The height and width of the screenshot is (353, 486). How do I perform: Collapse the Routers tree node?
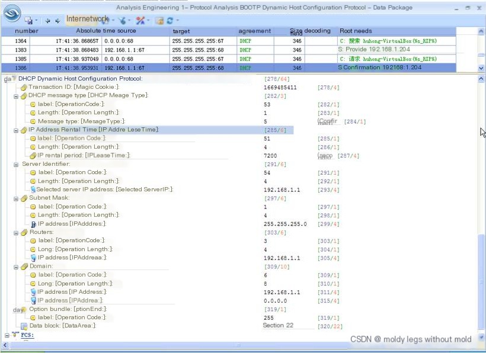coord(16,233)
